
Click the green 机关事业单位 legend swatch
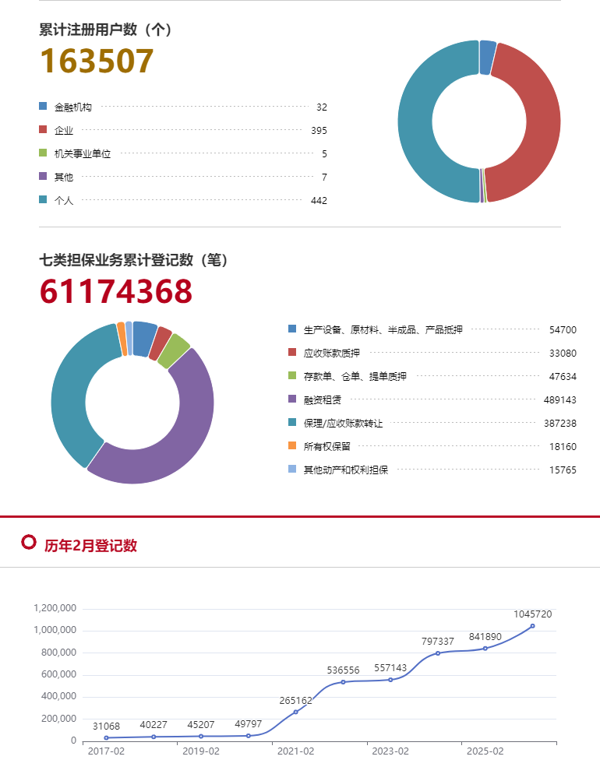[x=43, y=153]
